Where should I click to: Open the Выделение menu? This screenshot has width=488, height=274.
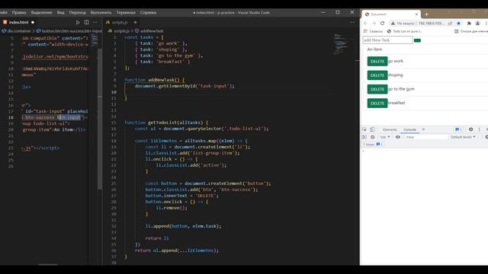(x=41, y=12)
